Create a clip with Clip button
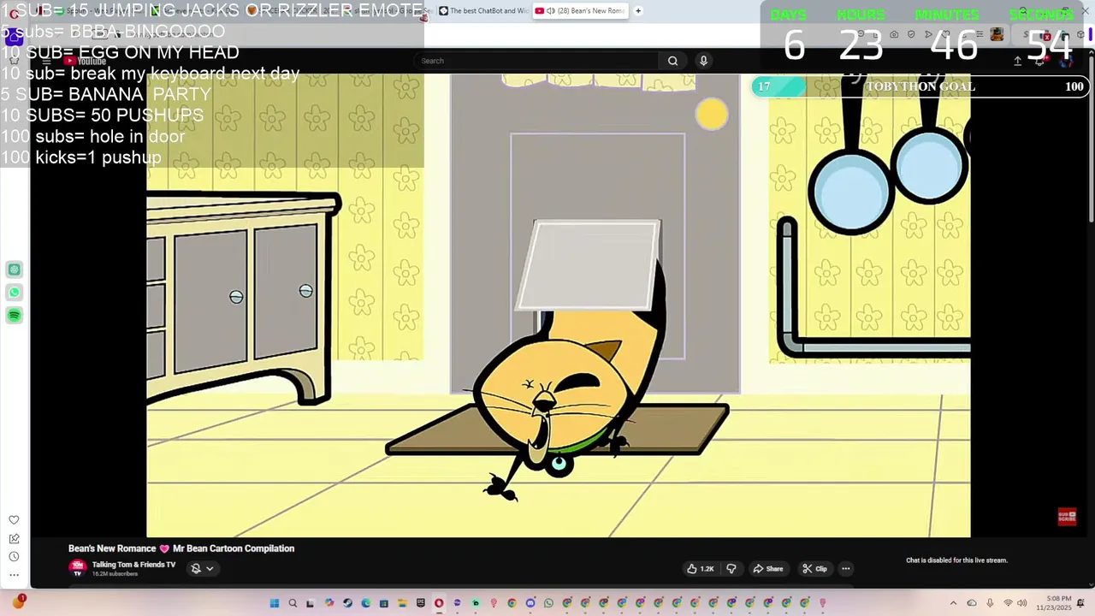 (814, 569)
